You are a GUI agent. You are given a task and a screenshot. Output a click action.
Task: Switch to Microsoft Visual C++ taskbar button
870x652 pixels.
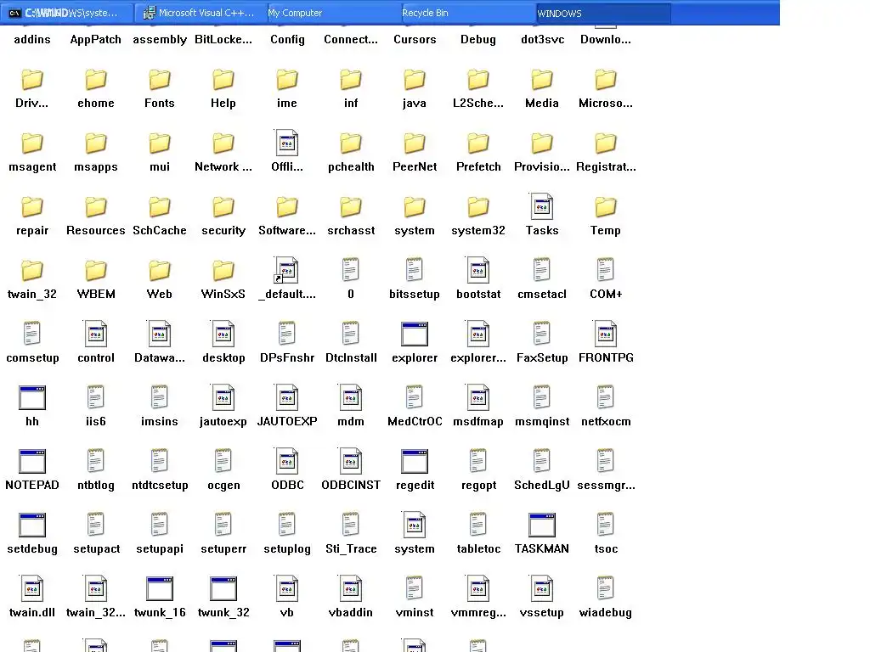point(201,13)
